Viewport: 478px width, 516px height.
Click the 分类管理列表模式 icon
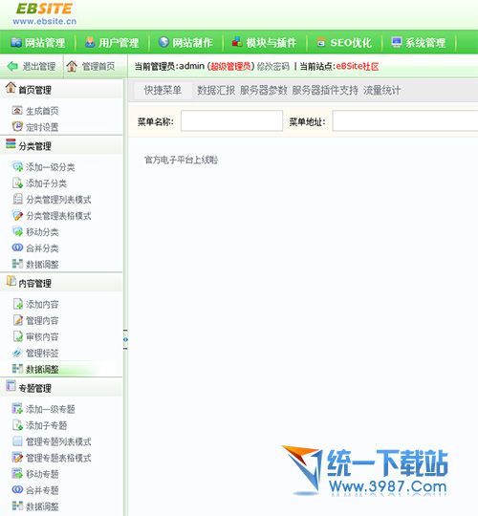point(17,199)
